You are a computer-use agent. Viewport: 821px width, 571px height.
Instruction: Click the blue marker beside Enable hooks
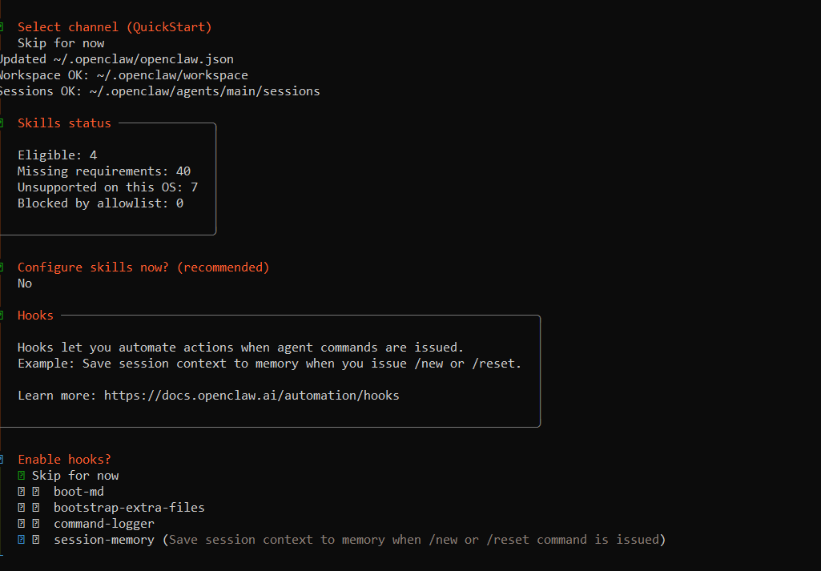pos(2,460)
